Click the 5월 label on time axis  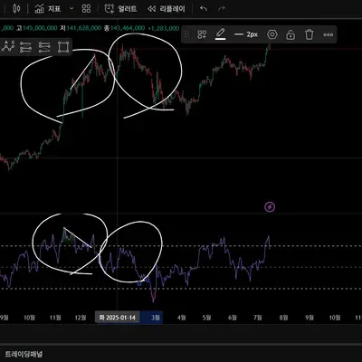[x=206, y=318]
